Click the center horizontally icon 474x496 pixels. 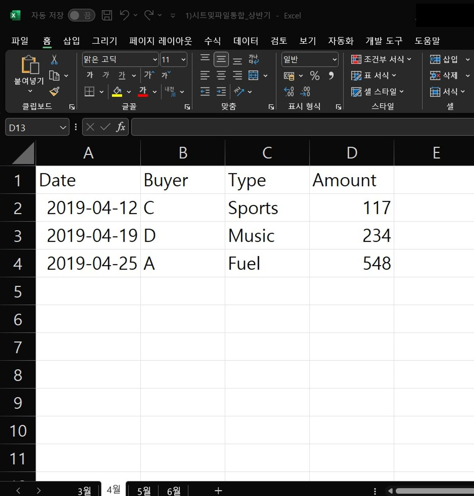pos(221,75)
